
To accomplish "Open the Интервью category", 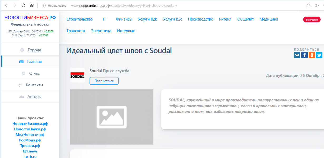I will (126, 31).
